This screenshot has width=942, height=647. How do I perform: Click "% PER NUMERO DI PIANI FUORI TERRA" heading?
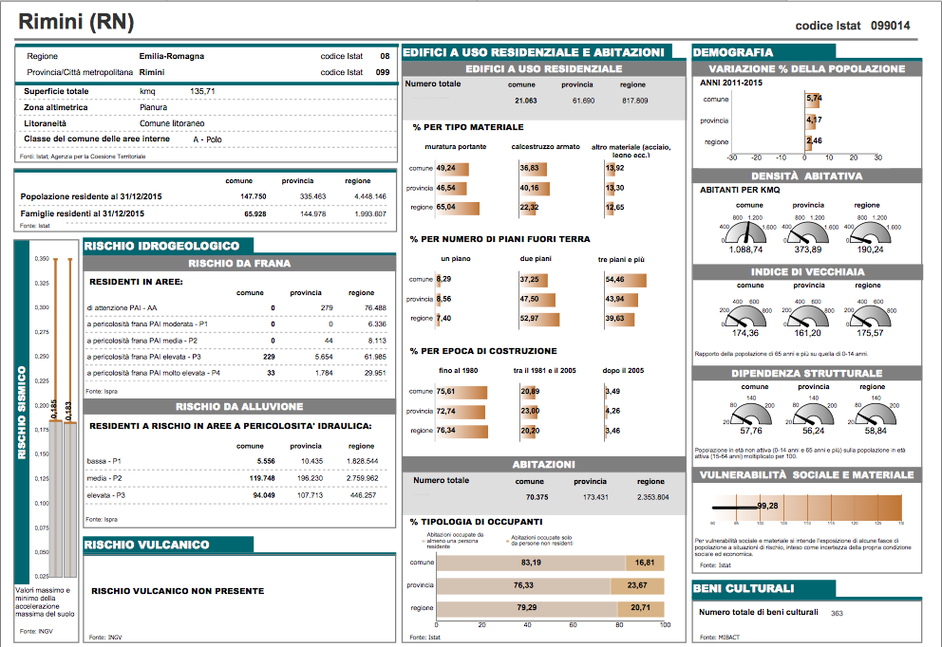[x=499, y=239]
